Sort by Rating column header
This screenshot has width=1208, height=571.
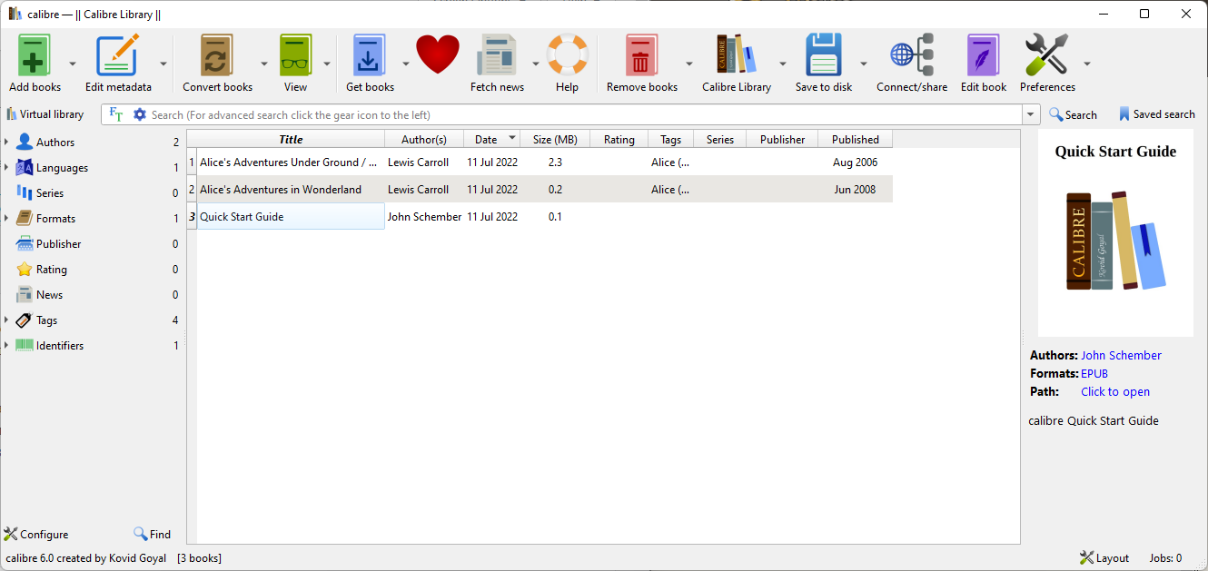[619, 139]
